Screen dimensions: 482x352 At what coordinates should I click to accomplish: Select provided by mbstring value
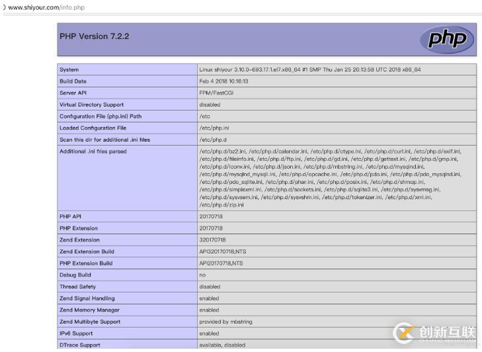[225, 322]
